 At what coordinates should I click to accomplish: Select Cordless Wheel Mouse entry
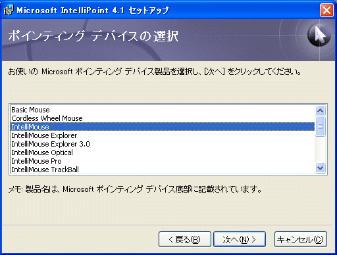(163, 118)
